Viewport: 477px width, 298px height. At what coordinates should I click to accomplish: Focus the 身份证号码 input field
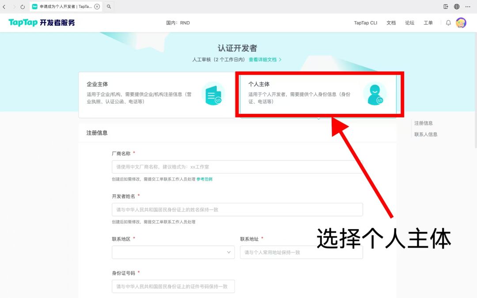[x=174, y=287]
